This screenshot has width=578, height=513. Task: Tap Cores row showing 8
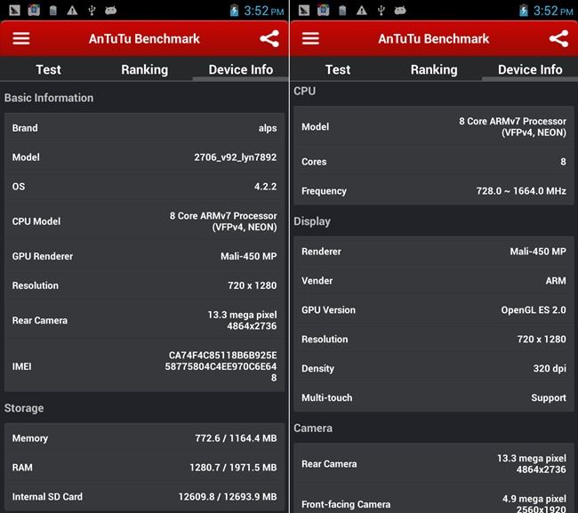434,162
